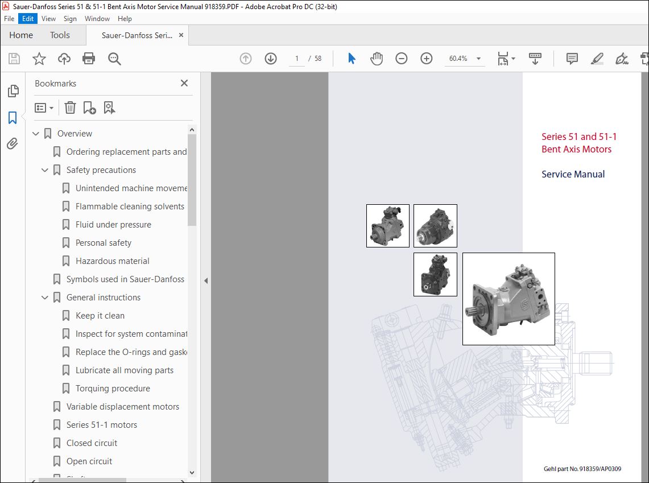
Task: Click bookmarks scroll up arrow
Action: [x=192, y=130]
